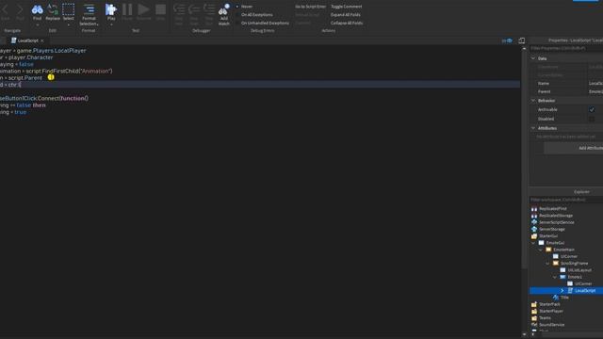Viewport: 603px width, 339px height.
Task: Click the Name property value field
Action: pos(595,84)
